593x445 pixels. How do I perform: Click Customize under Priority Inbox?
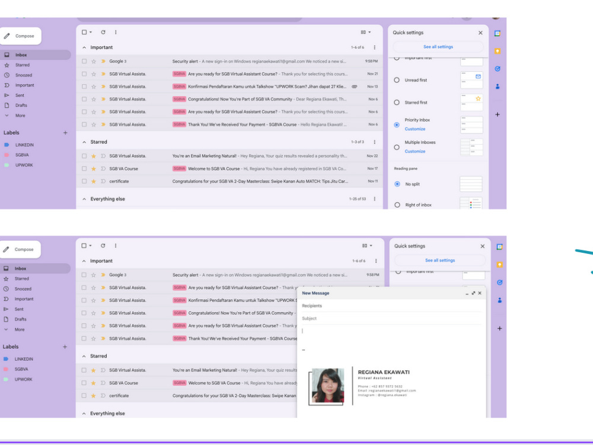point(415,129)
